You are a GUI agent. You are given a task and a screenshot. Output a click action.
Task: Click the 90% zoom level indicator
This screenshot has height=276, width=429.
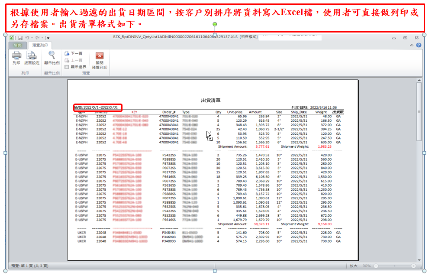pyautogui.click(x=366, y=266)
